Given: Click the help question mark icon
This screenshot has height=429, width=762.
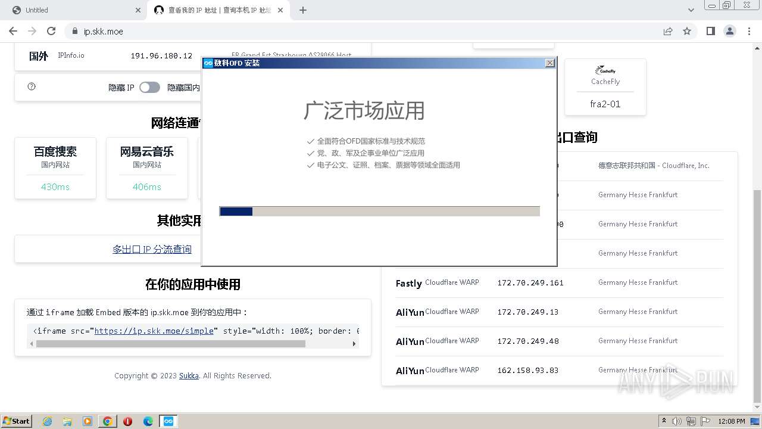Looking at the screenshot, I should [x=32, y=86].
